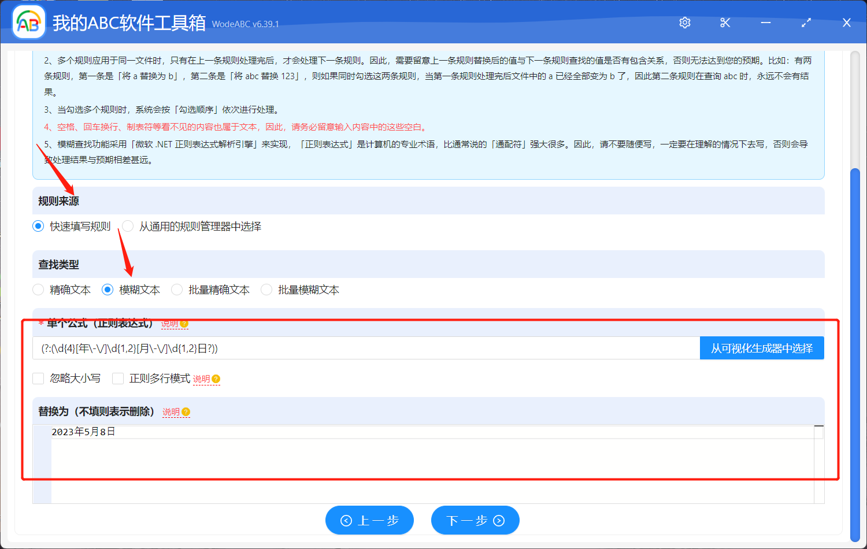Screen dimensions: 867x549
Task: Enable the 正则多行模式 checkbox
Action: click(x=118, y=379)
